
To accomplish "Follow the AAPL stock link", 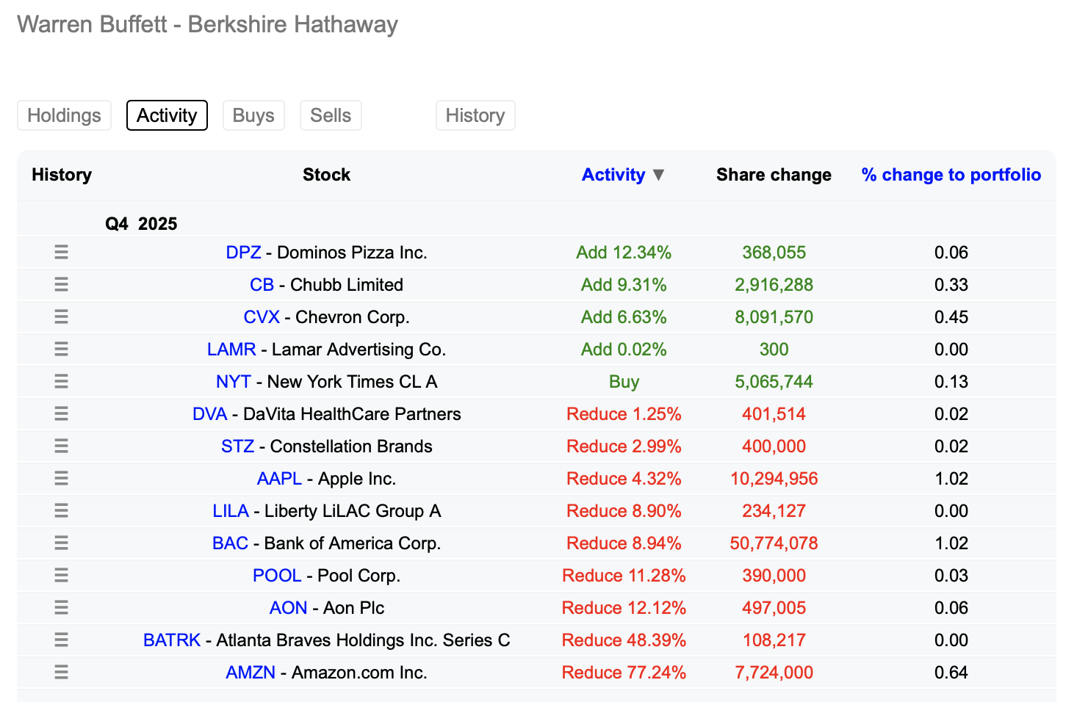I will point(279,479).
